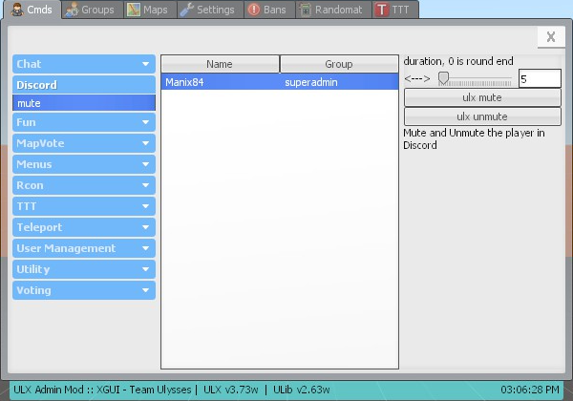
Task: Expand the User Management category arrow
Action: [x=145, y=248]
